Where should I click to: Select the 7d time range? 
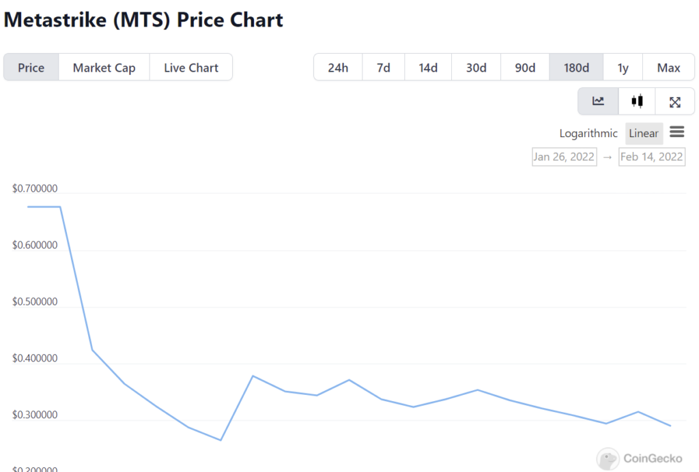[384, 68]
